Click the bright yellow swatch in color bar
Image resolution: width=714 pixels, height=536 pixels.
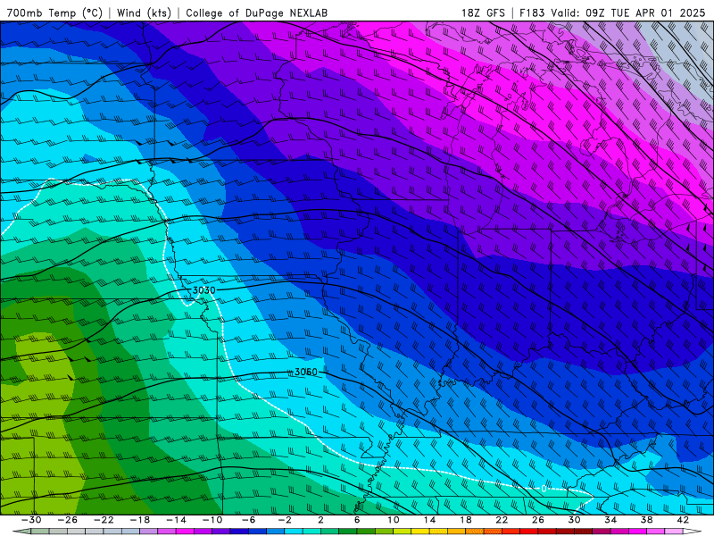(420, 532)
